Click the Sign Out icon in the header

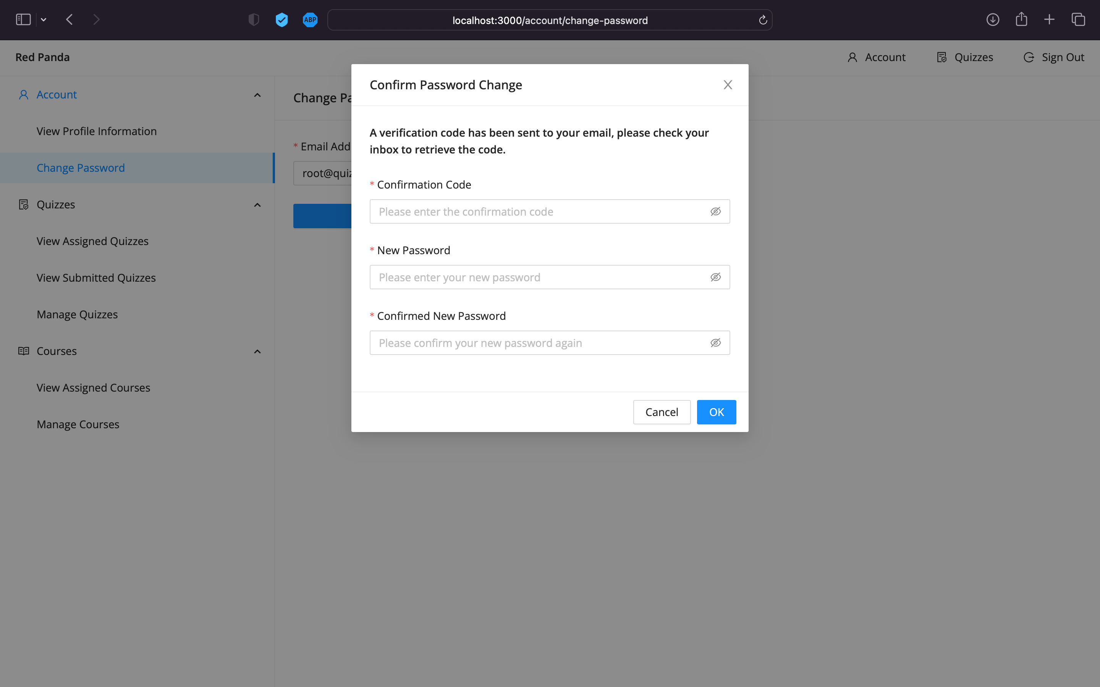click(x=1028, y=57)
